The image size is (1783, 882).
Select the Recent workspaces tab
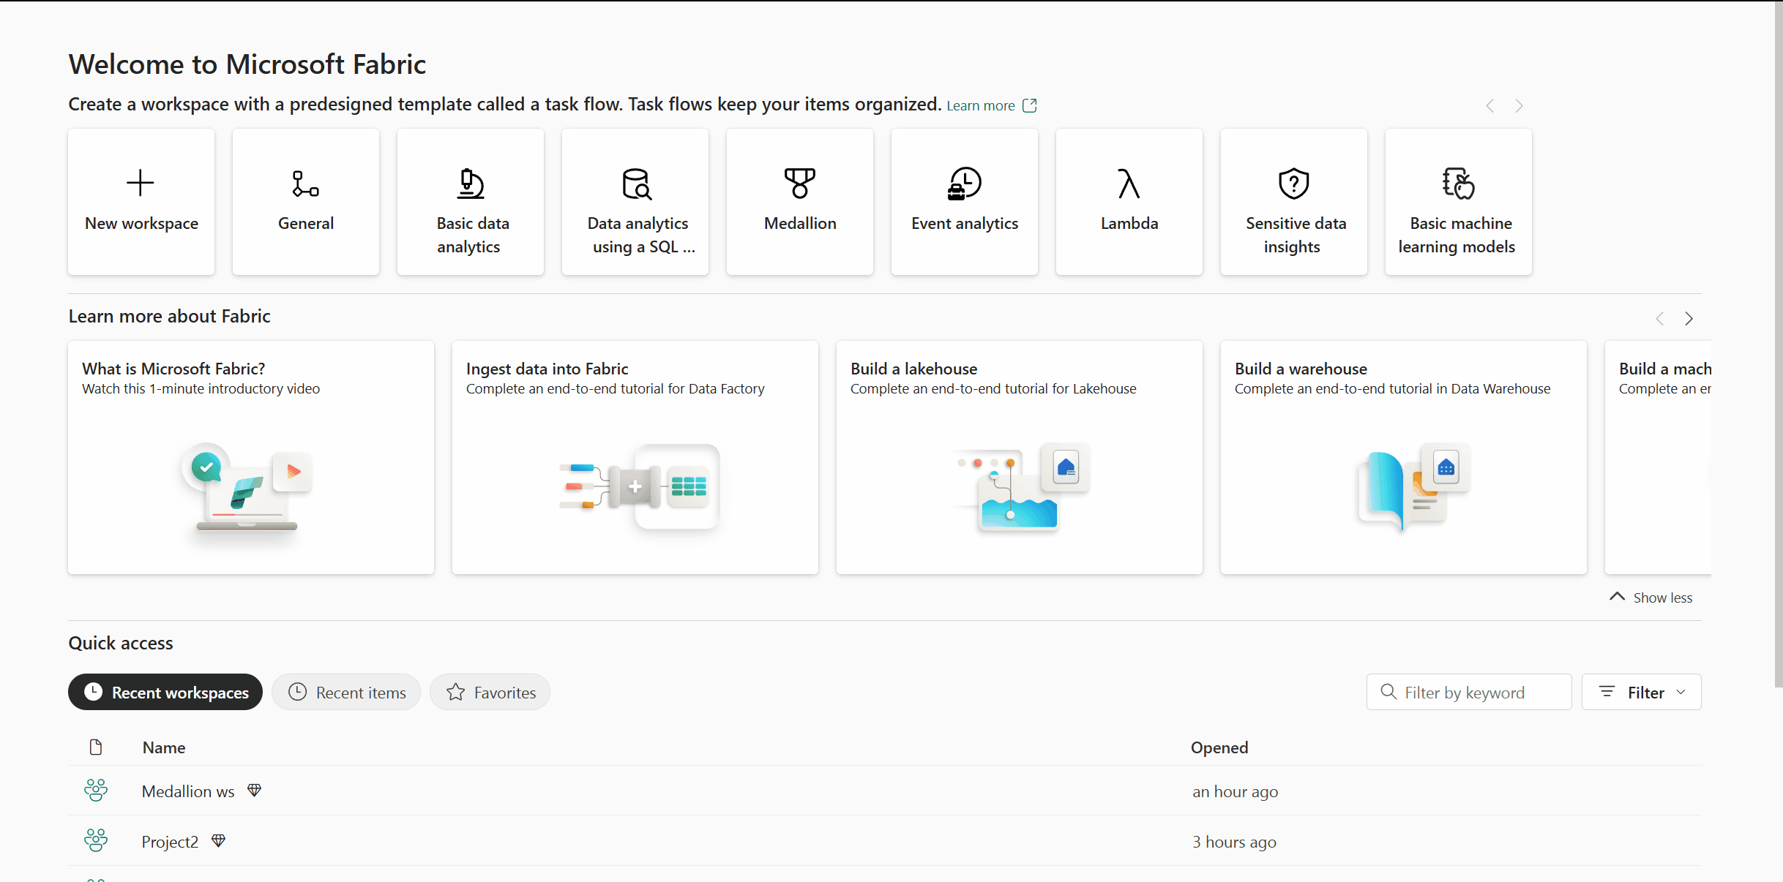(x=165, y=692)
